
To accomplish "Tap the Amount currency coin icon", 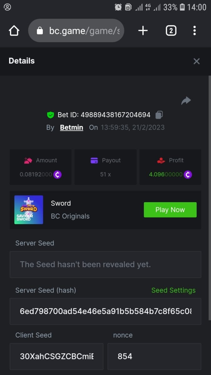I will click(x=57, y=174).
